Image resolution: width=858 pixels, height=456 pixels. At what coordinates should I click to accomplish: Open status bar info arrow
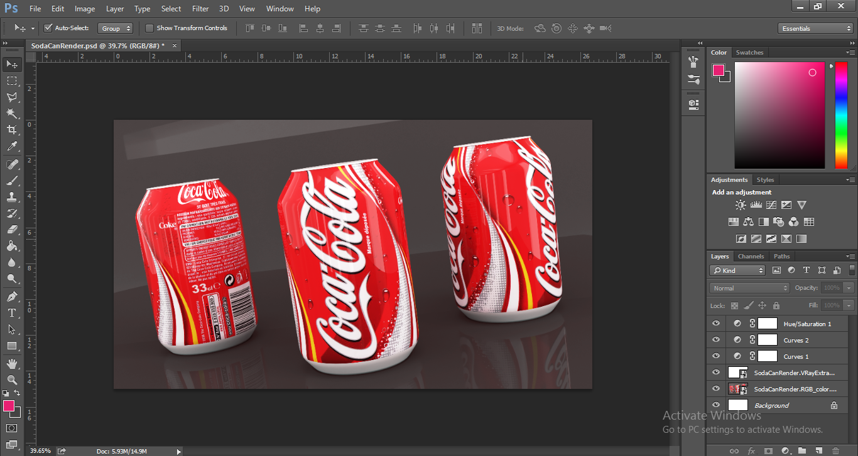(178, 451)
